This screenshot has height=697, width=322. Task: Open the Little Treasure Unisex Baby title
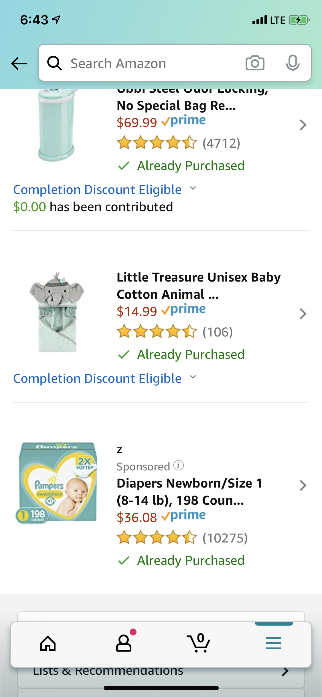pos(198,286)
